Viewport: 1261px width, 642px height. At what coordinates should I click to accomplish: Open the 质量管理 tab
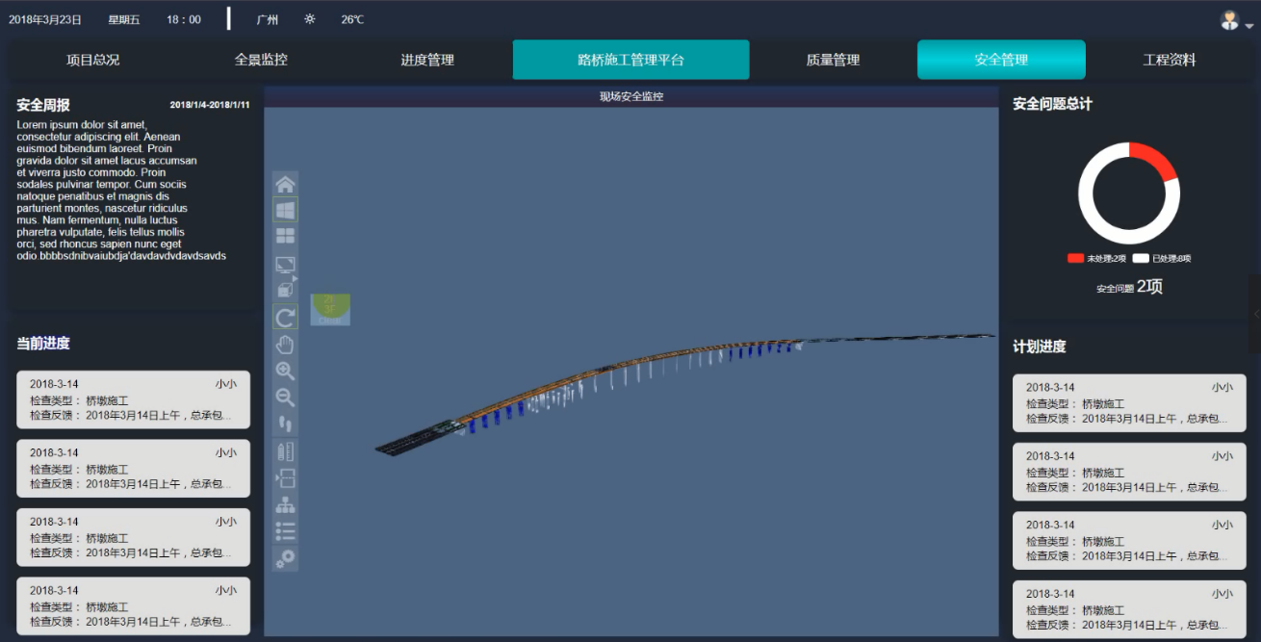click(833, 60)
